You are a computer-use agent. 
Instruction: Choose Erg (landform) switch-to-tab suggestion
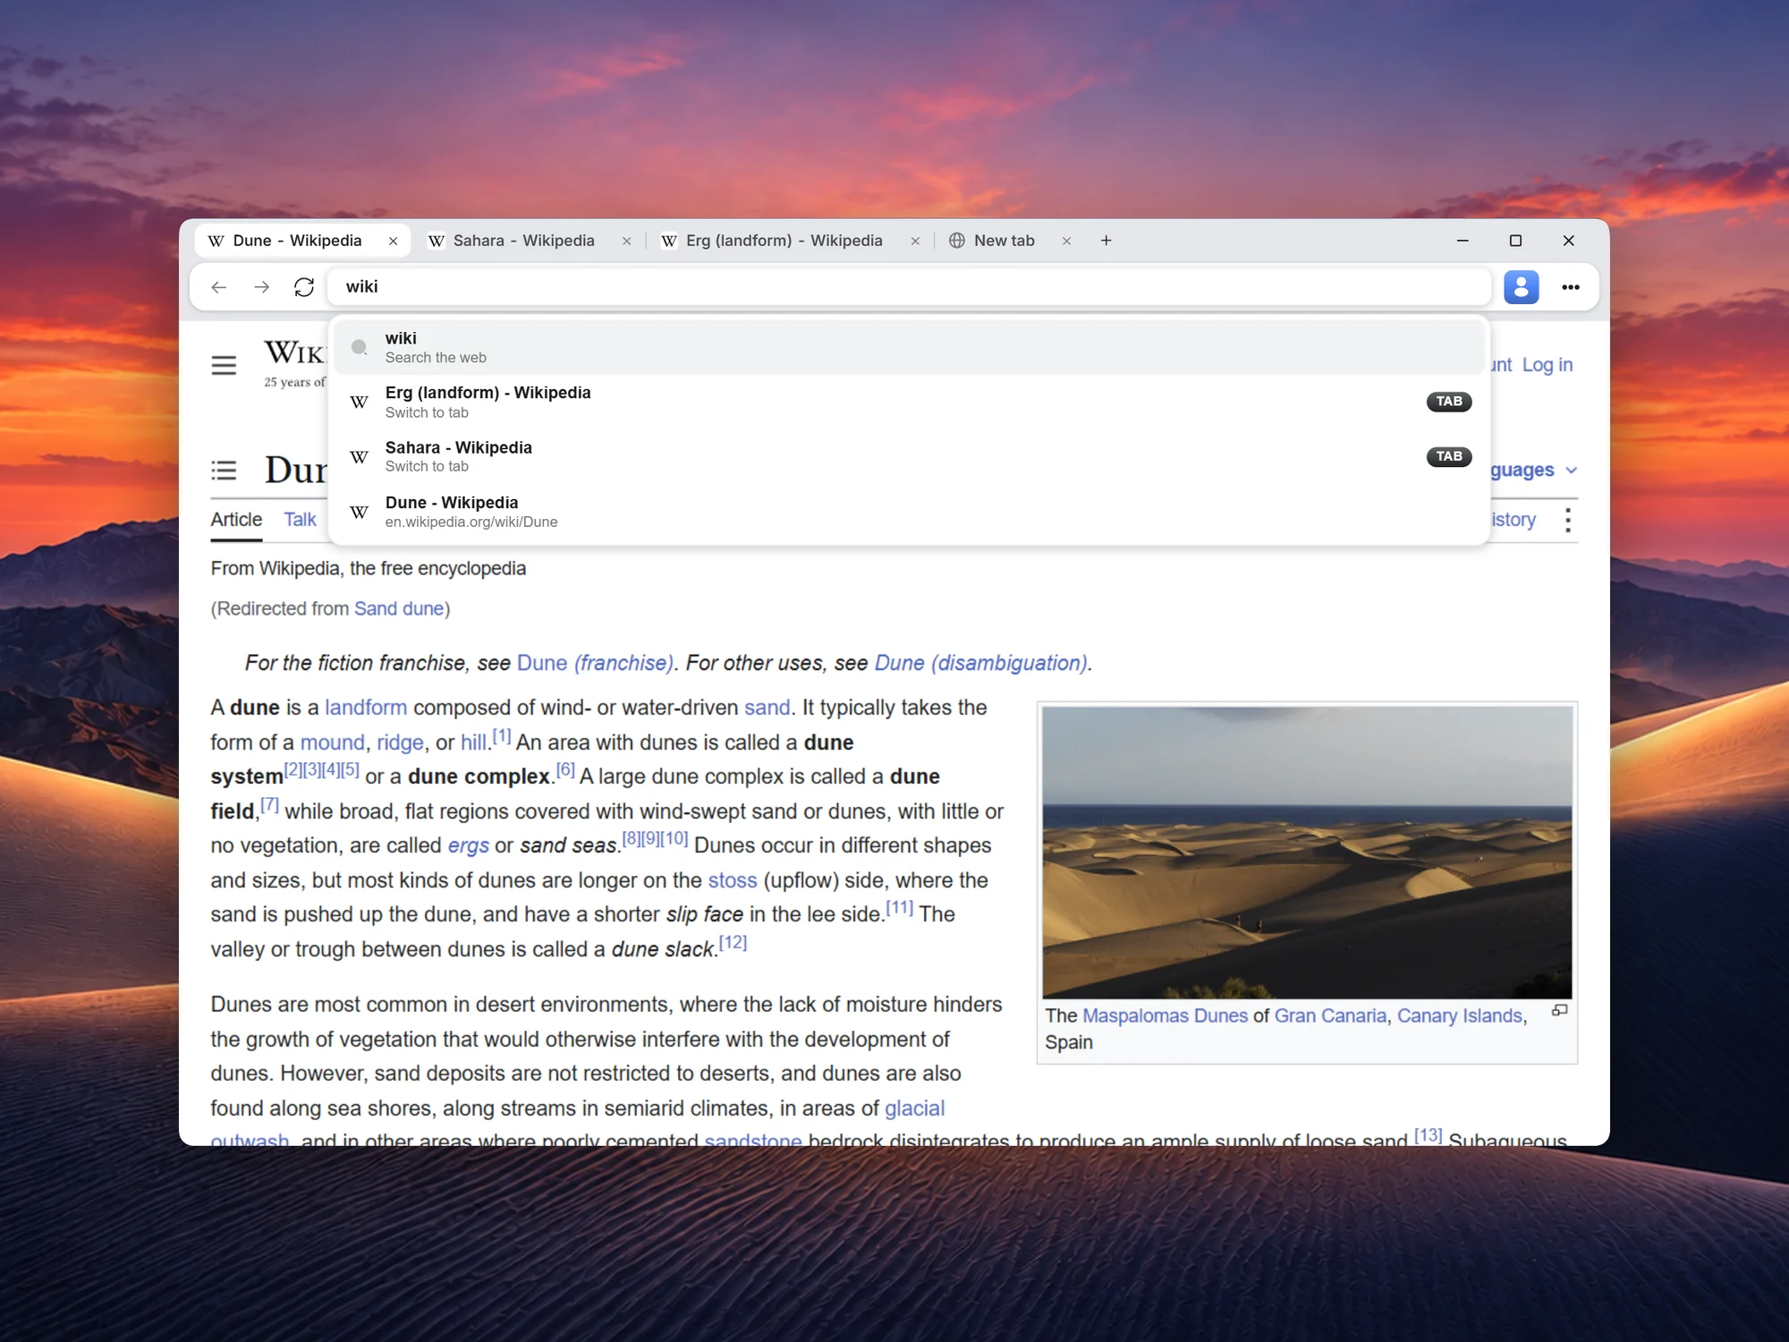[x=909, y=402]
